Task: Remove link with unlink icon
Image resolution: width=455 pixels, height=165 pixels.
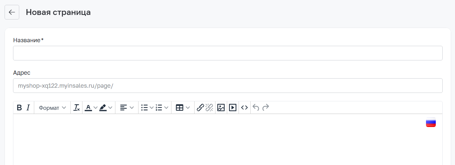Action: pos(209,108)
